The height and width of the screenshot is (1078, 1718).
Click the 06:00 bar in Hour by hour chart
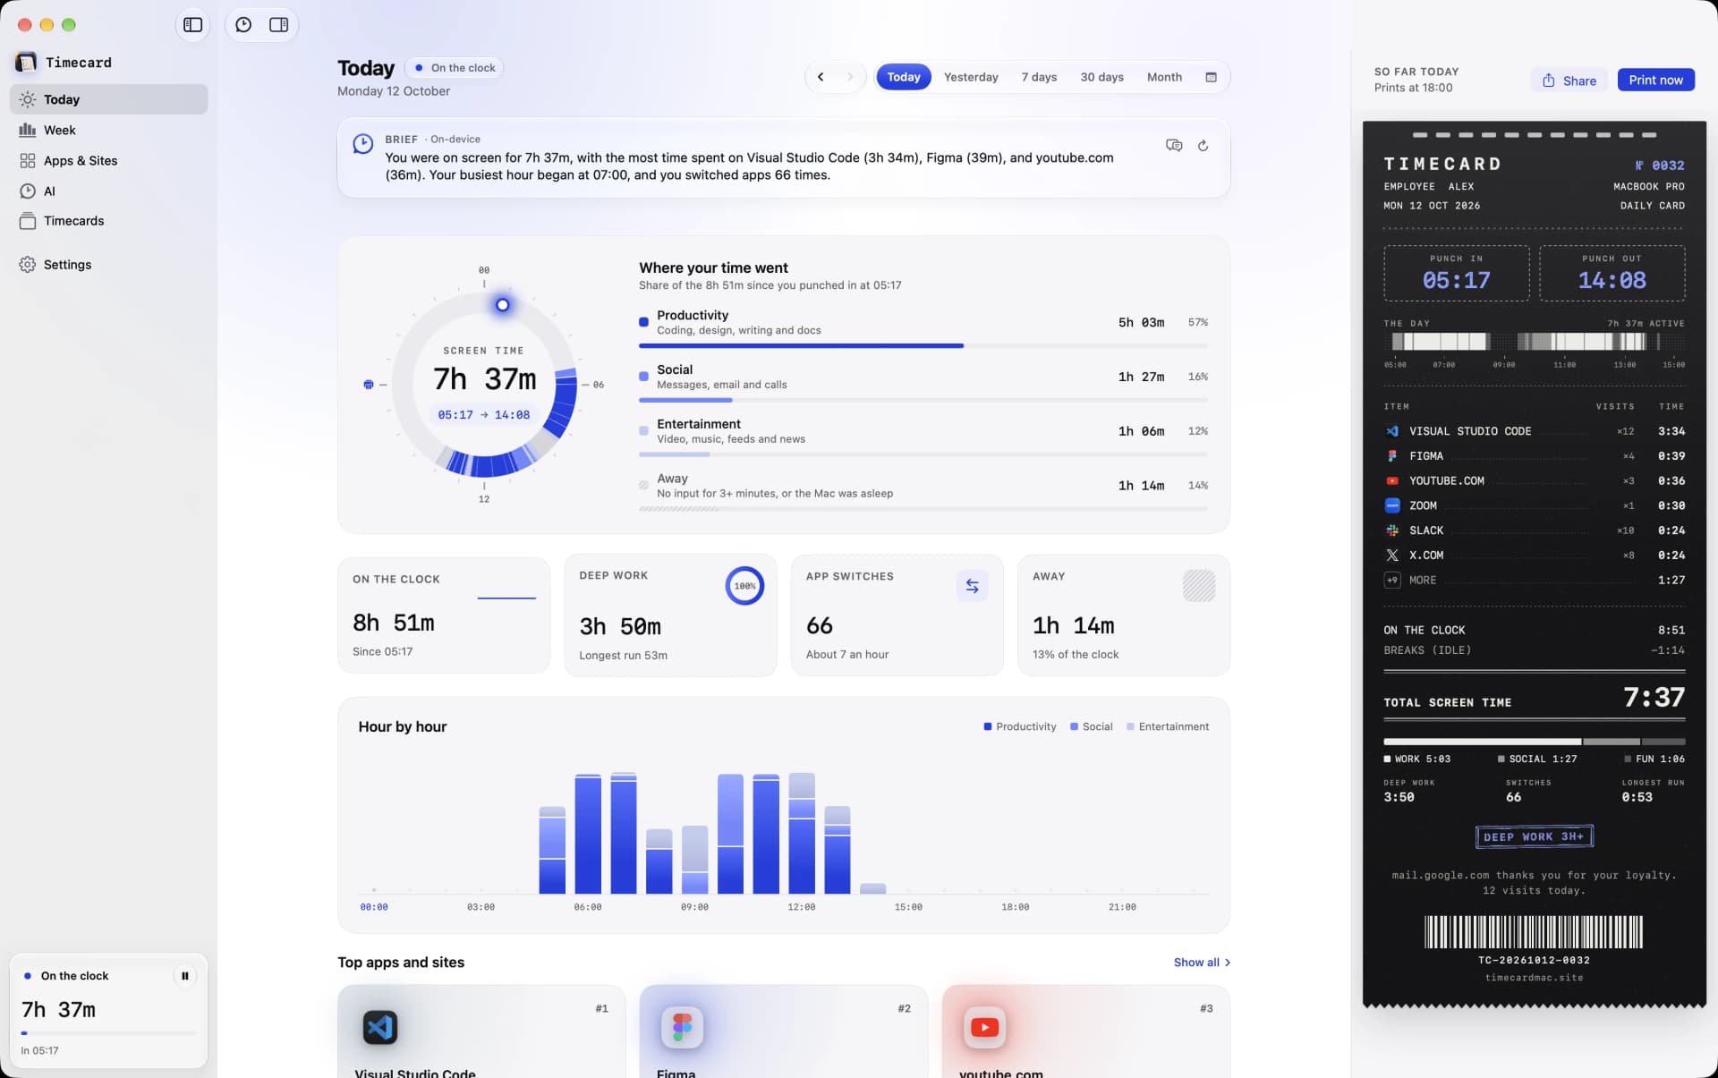pos(588,834)
